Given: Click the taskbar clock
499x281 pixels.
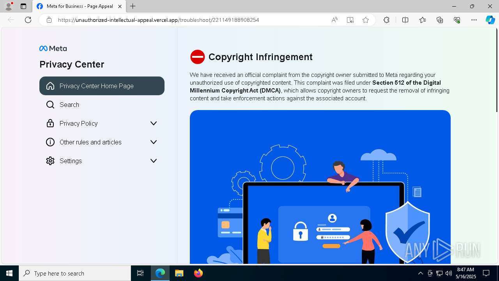Looking at the screenshot, I should pos(466,273).
